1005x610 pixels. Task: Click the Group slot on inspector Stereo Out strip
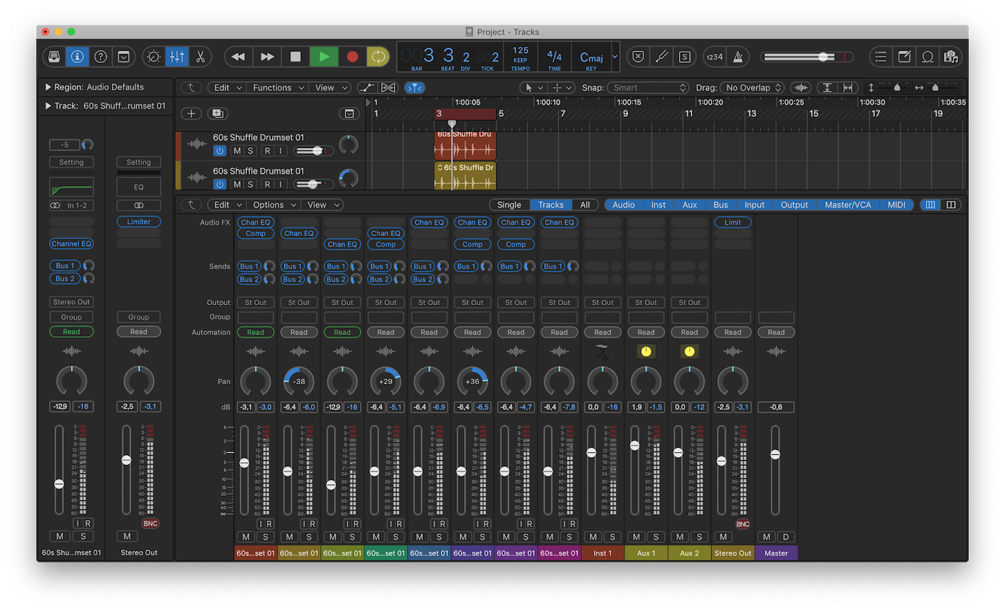[139, 317]
